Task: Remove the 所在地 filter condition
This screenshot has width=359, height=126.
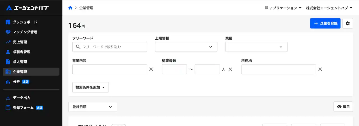Action: click(320, 69)
